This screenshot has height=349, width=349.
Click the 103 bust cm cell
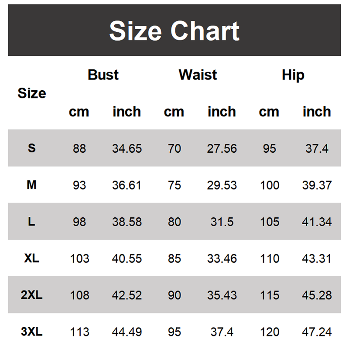point(80,259)
